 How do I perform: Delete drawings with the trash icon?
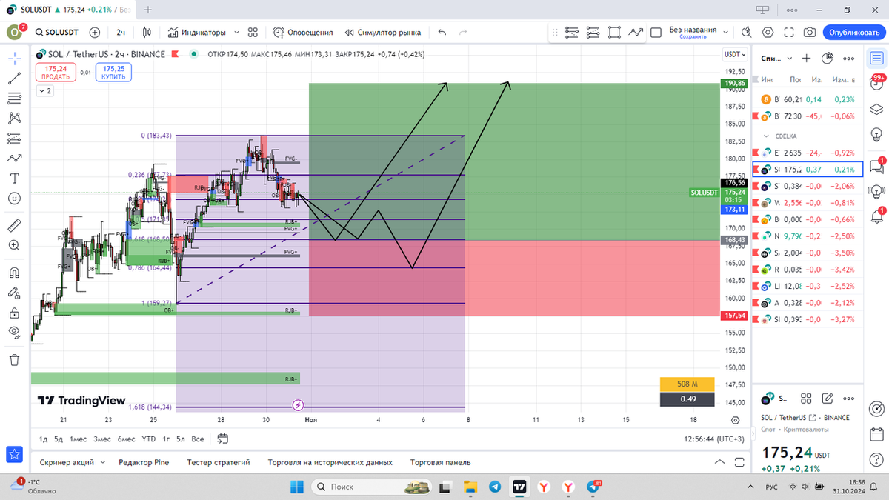(14, 360)
